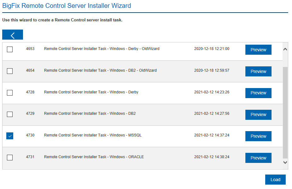Click date 2021-02-12 14:27:56

[212, 114]
